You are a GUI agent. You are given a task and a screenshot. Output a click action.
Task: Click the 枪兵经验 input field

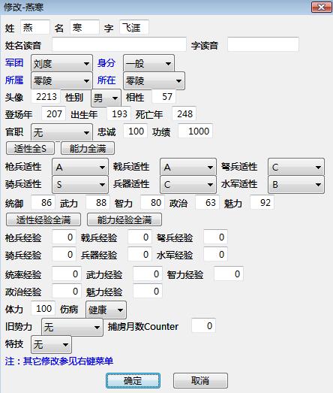tap(64, 237)
